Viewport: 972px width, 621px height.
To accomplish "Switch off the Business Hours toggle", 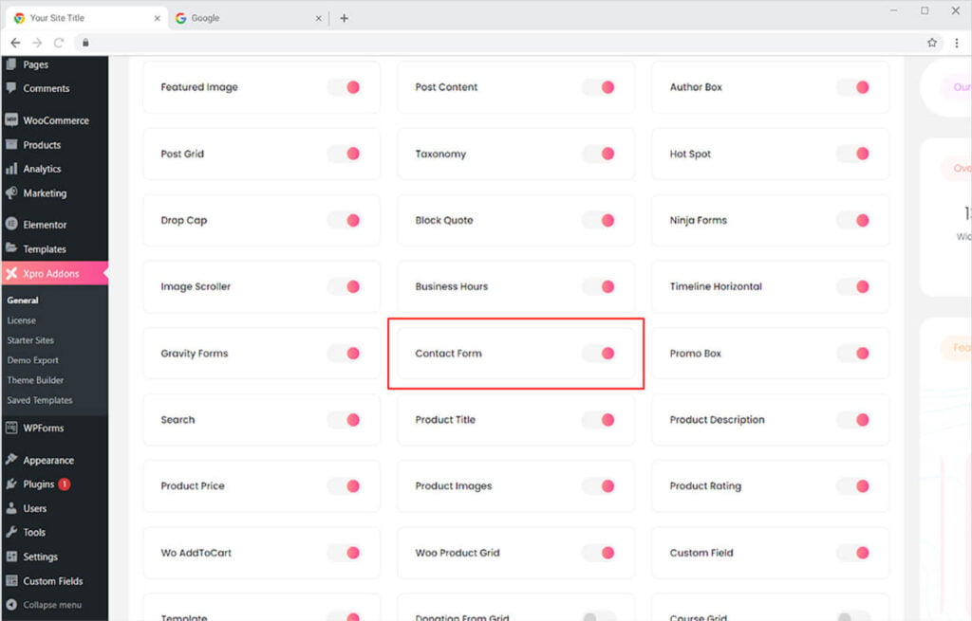I will click(599, 286).
